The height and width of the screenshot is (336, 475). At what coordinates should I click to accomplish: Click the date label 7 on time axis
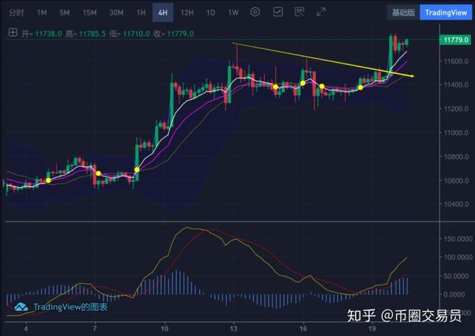[95, 329]
